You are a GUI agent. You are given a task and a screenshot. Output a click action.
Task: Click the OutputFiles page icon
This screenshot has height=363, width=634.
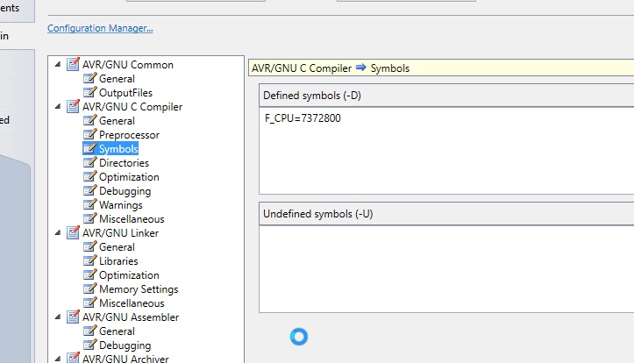pyautogui.click(x=89, y=93)
